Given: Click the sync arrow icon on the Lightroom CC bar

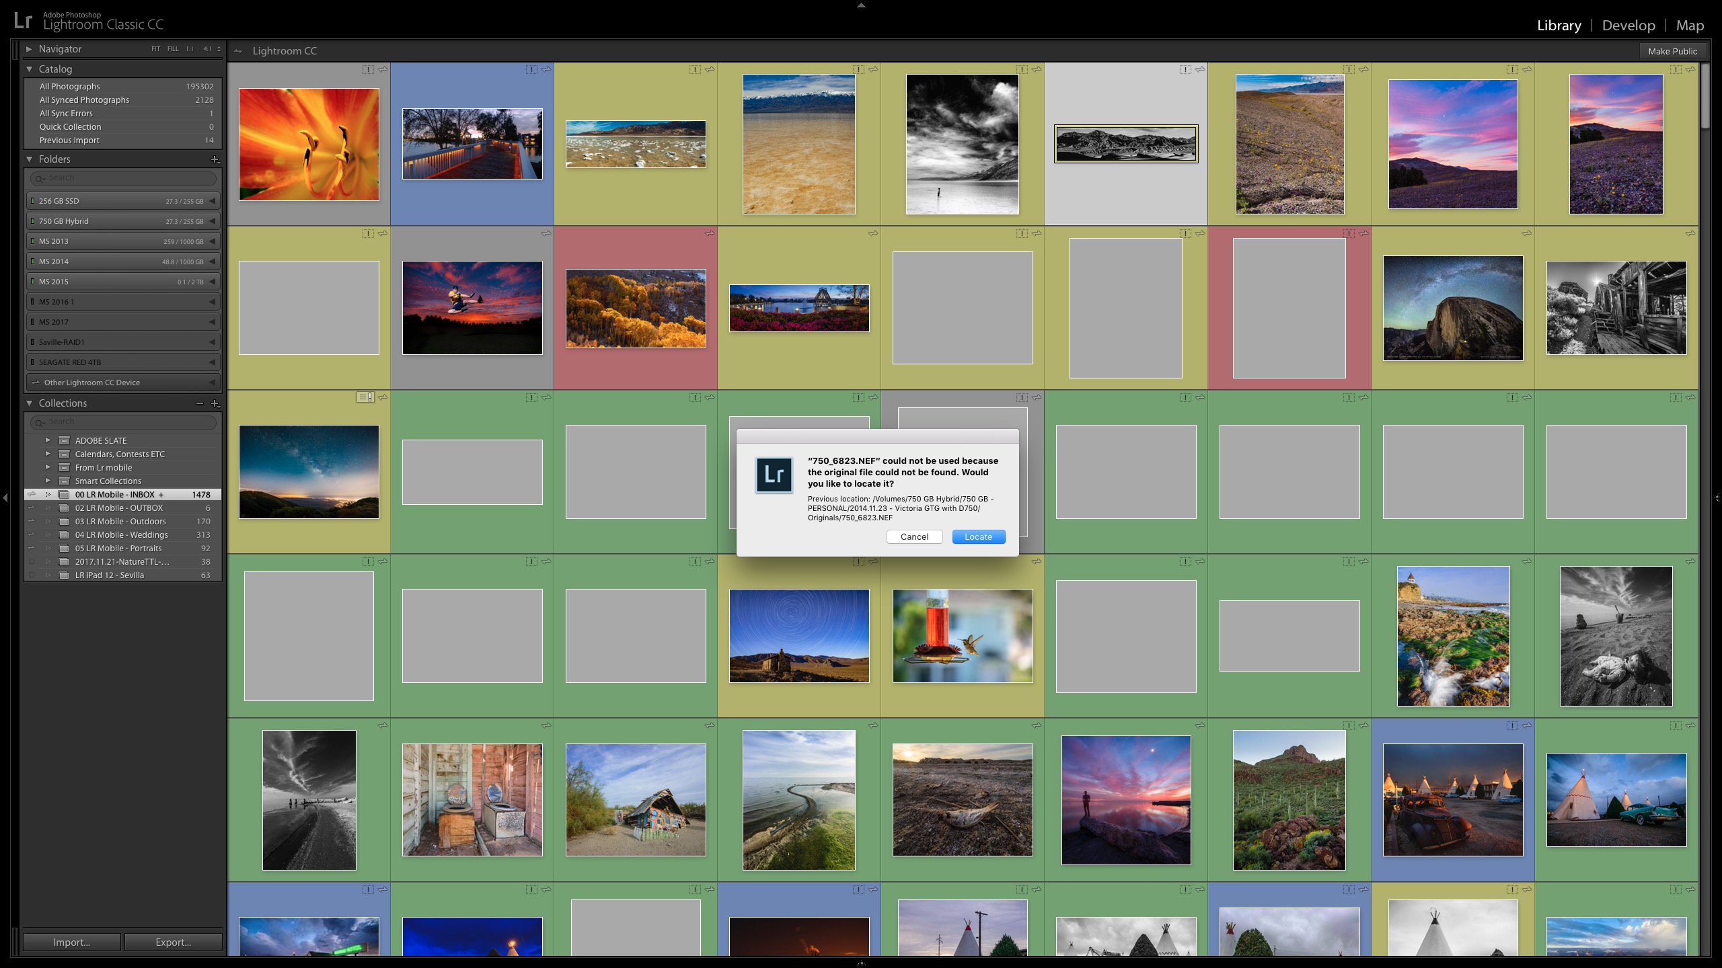Looking at the screenshot, I should tap(239, 50).
